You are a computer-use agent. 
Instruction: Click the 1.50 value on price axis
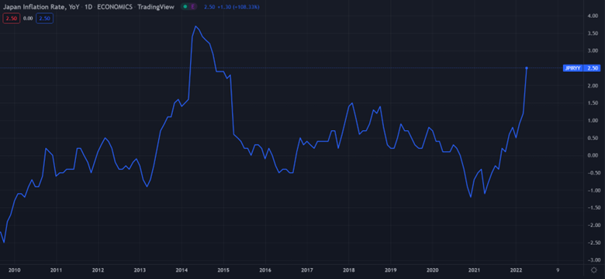click(593, 103)
